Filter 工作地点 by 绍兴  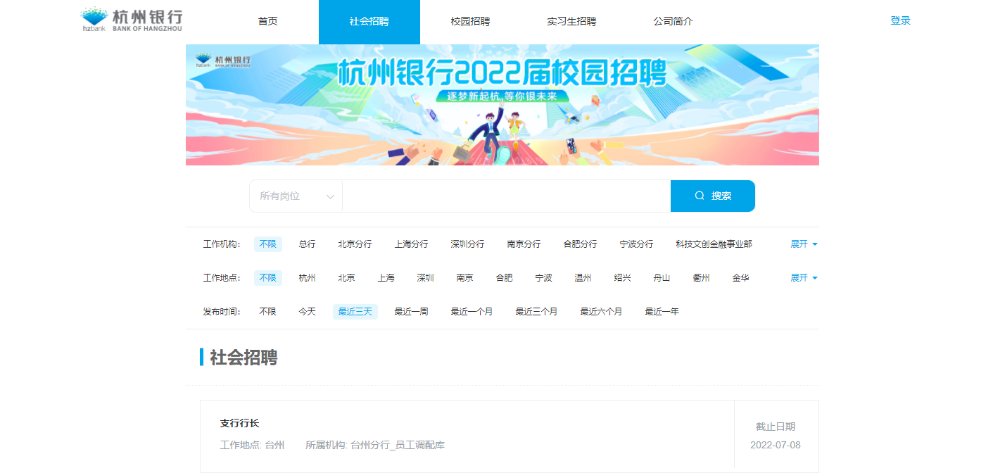(622, 278)
